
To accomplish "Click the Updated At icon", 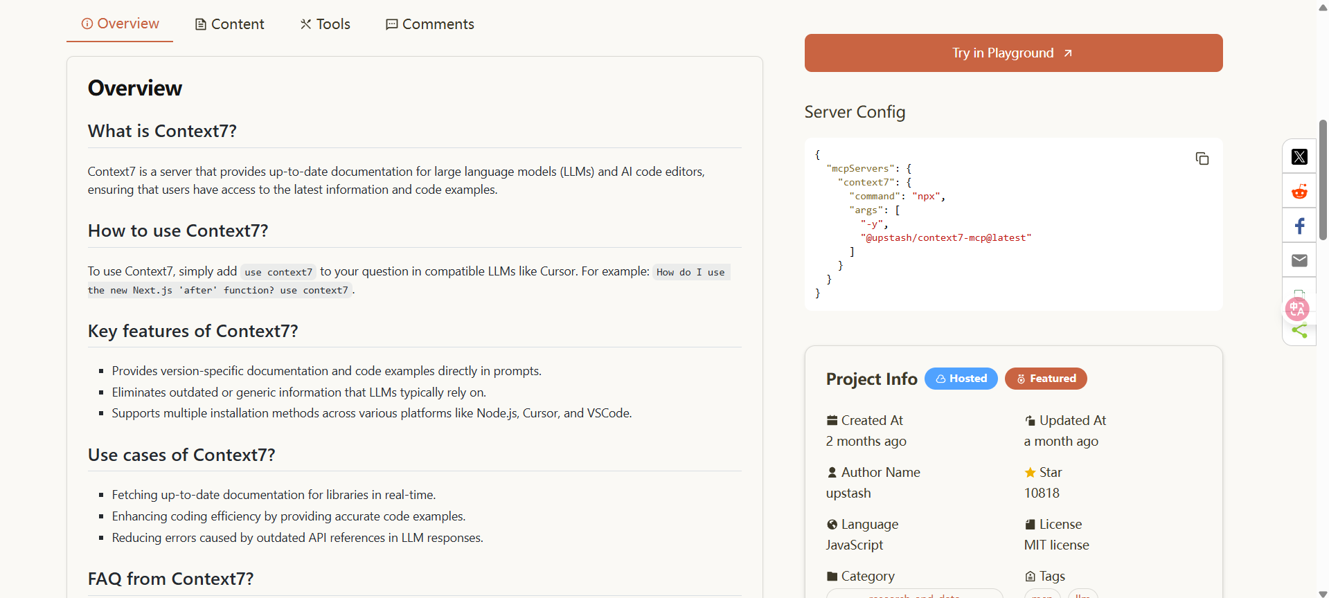I will (x=1030, y=420).
